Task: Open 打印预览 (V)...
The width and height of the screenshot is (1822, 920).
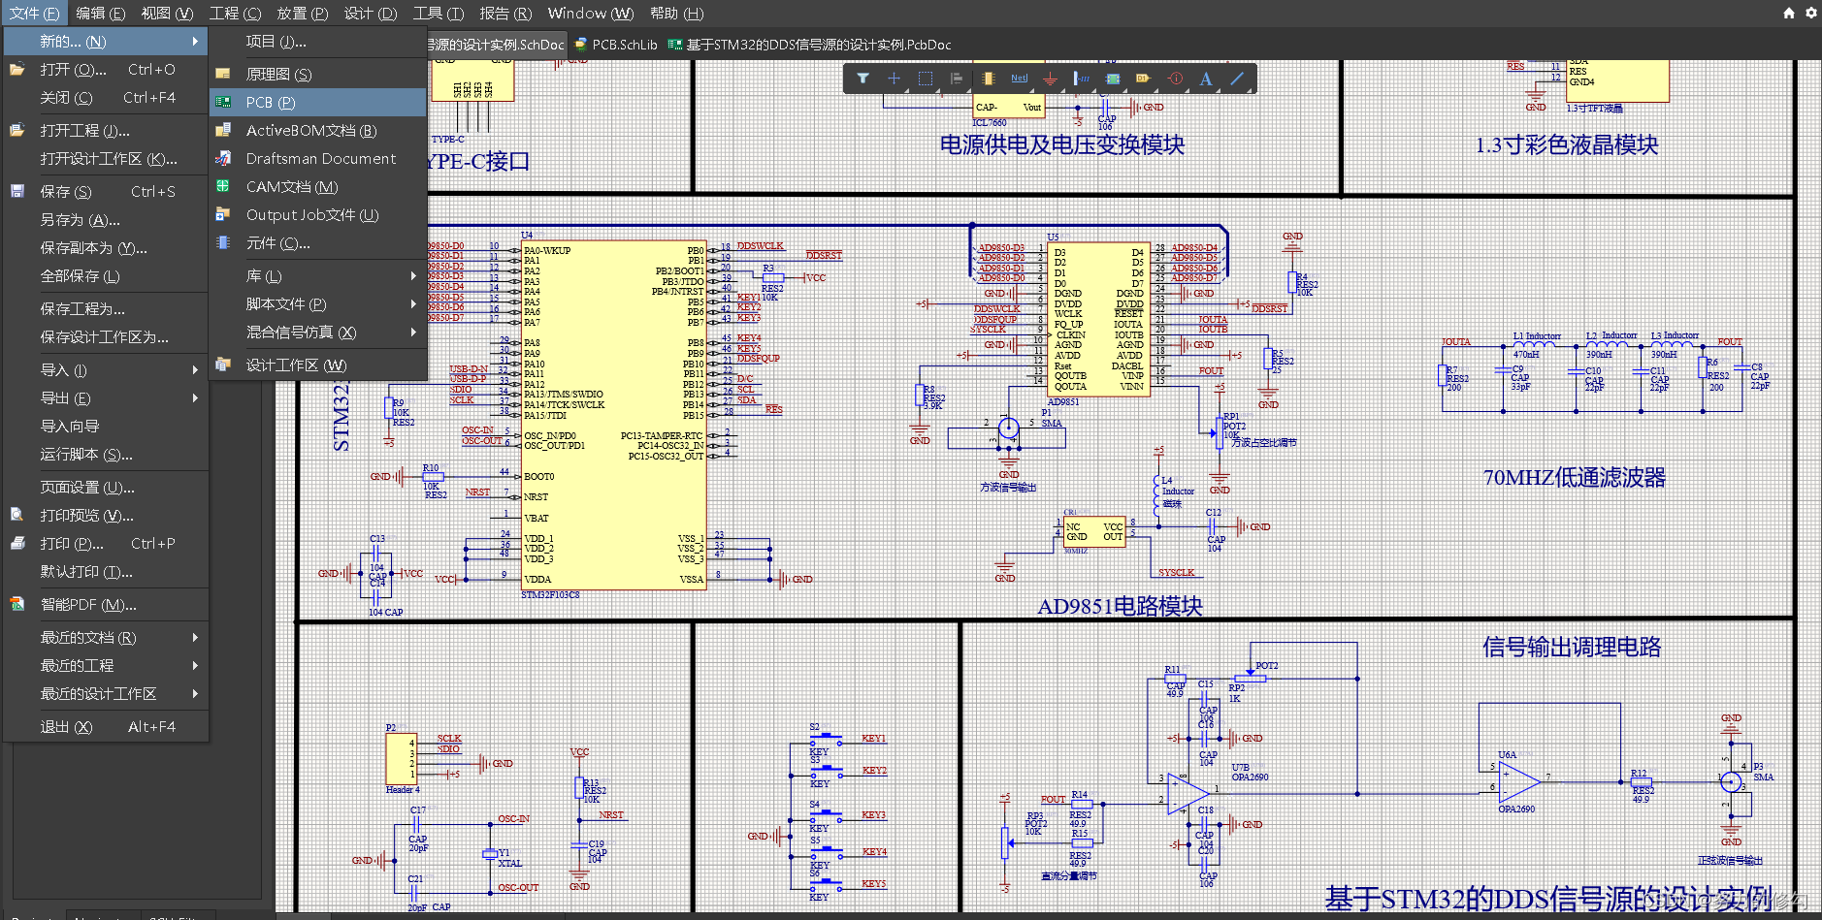Action: click(106, 515)
